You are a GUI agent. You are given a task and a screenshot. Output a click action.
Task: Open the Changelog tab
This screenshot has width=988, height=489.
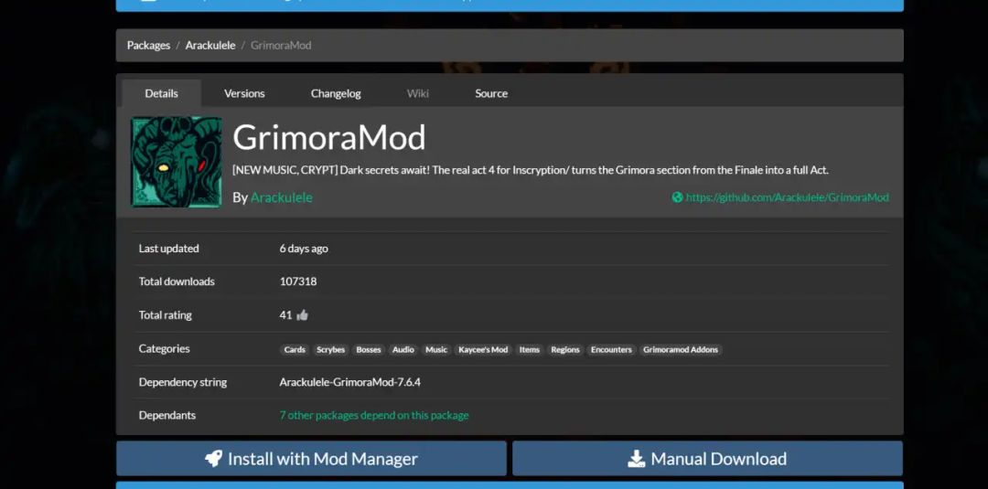tap(336, 93)
